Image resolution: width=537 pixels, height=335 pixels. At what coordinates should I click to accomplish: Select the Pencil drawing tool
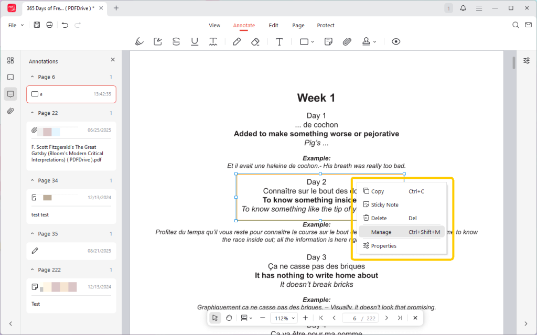[237, 41]
